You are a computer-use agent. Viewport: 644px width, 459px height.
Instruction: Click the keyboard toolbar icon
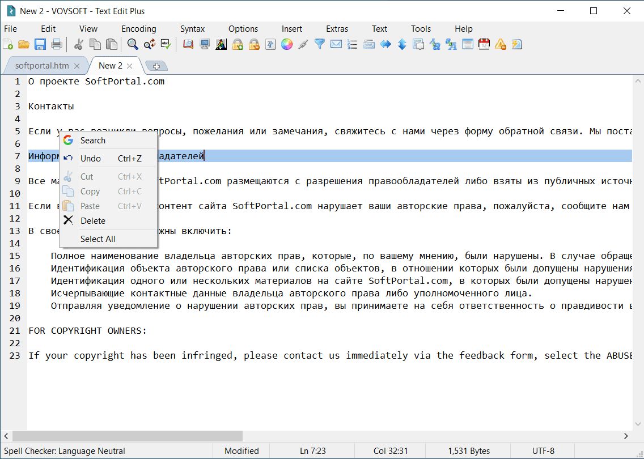(x=369, y=44)
